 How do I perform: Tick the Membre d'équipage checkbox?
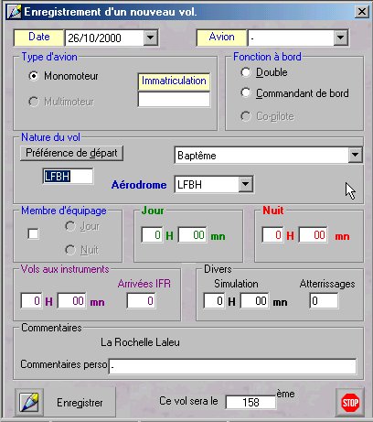[33, 234]
